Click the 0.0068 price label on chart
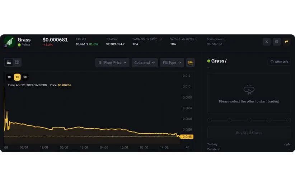Screen dimensions: 295x187 pos(187,137)
